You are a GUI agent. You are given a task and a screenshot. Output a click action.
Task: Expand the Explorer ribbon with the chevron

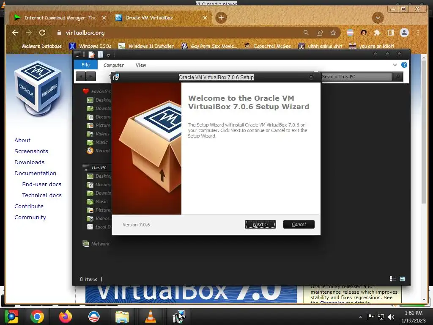[x=395, y=65]
